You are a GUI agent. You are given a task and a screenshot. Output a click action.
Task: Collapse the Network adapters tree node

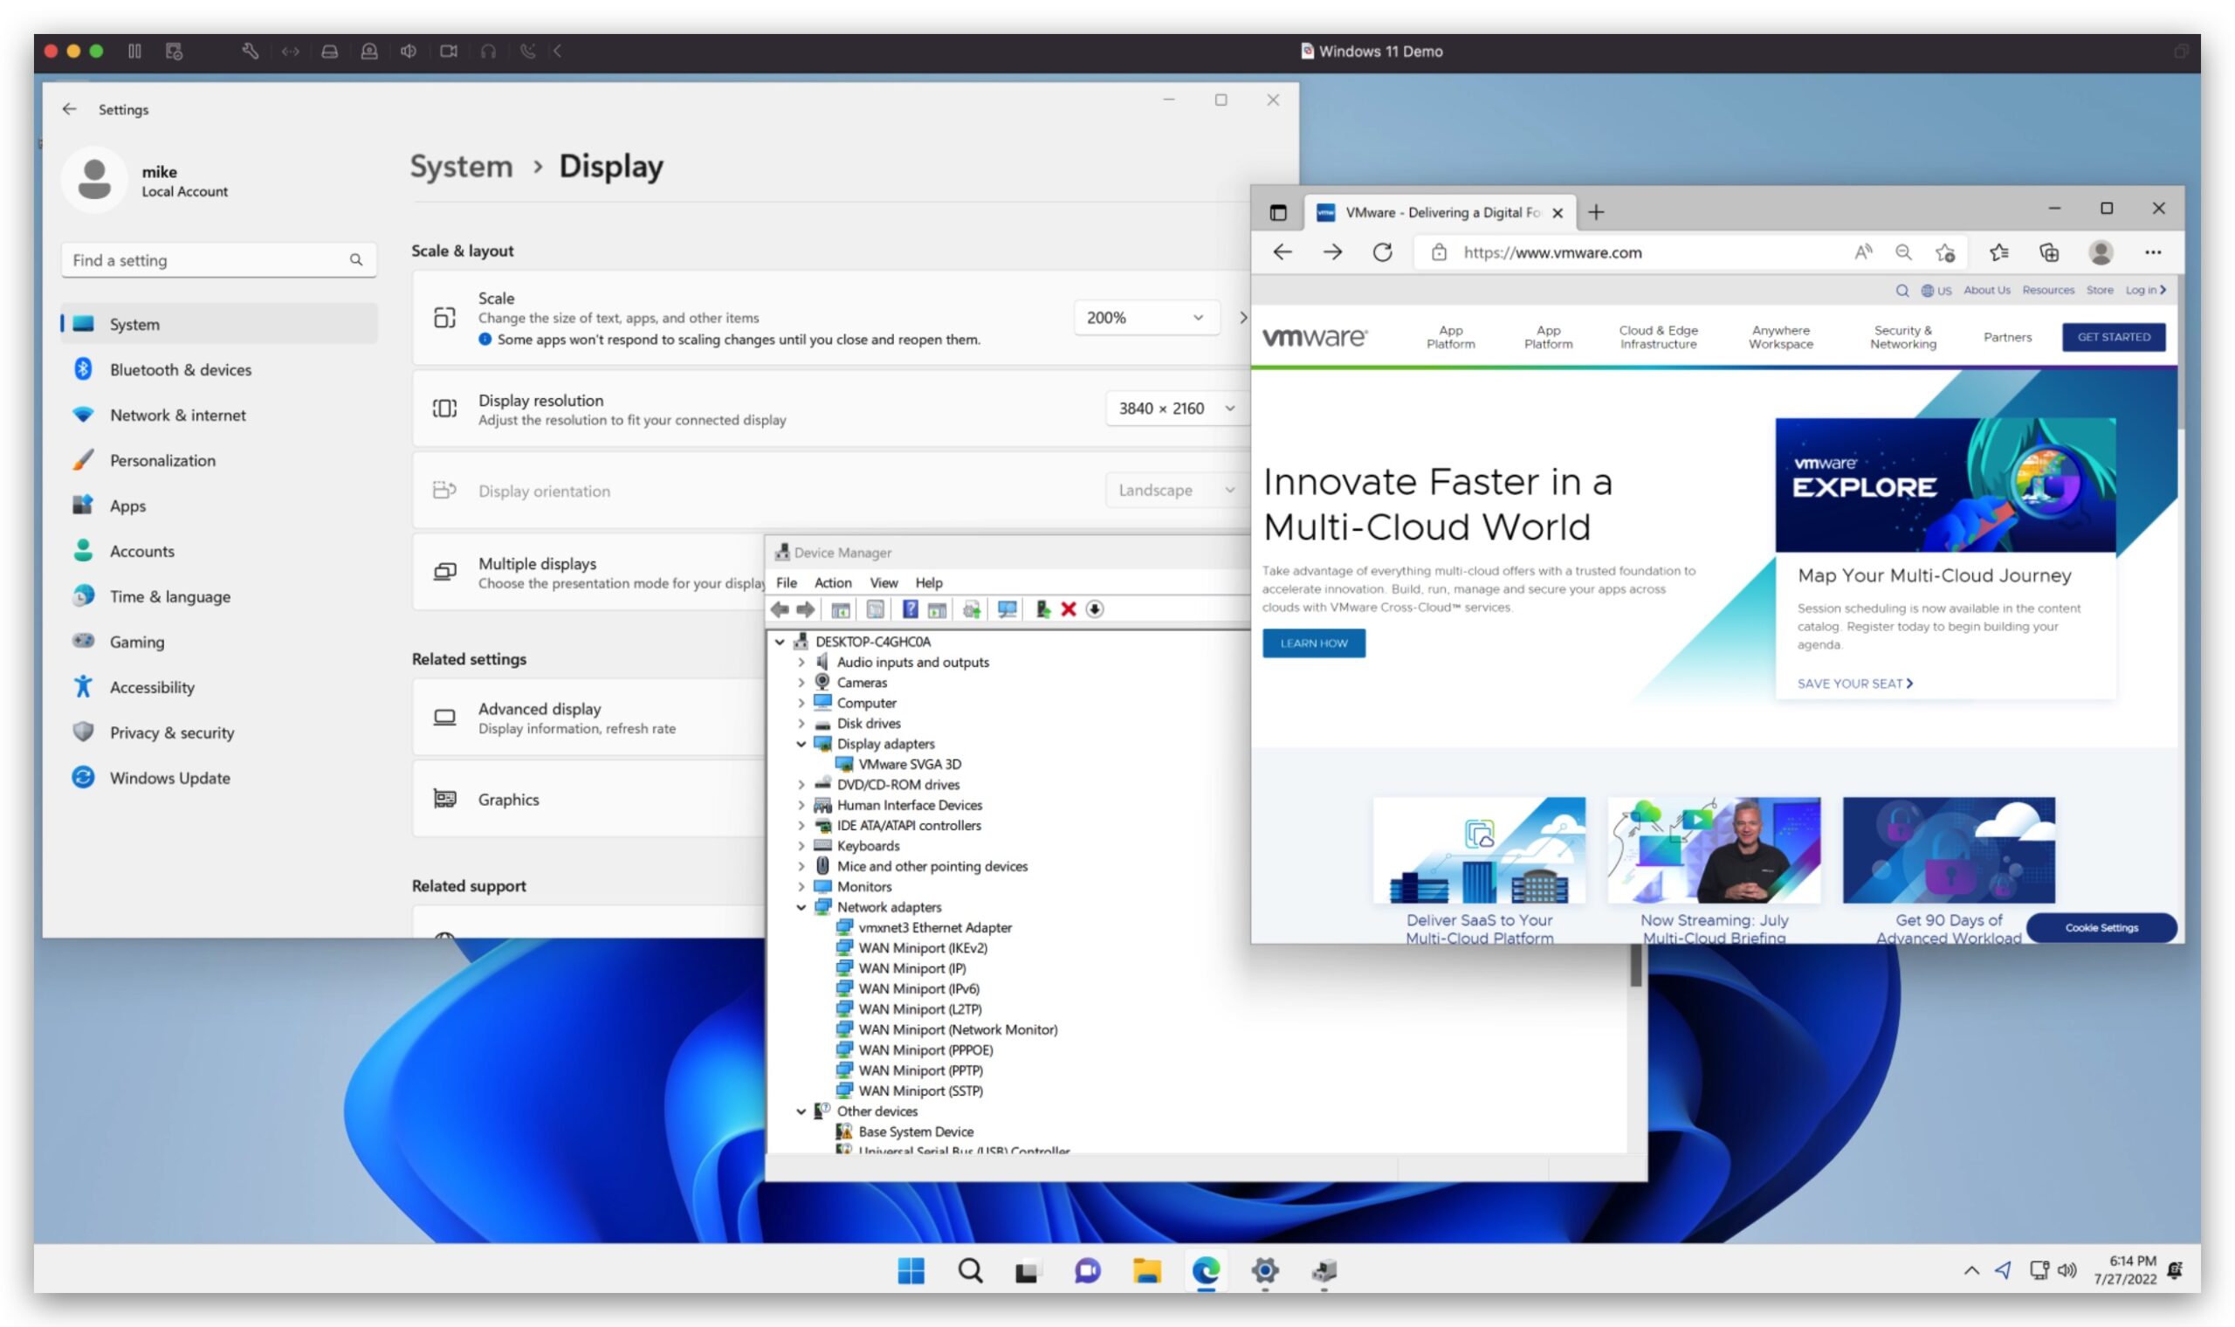tap(801, 907)
